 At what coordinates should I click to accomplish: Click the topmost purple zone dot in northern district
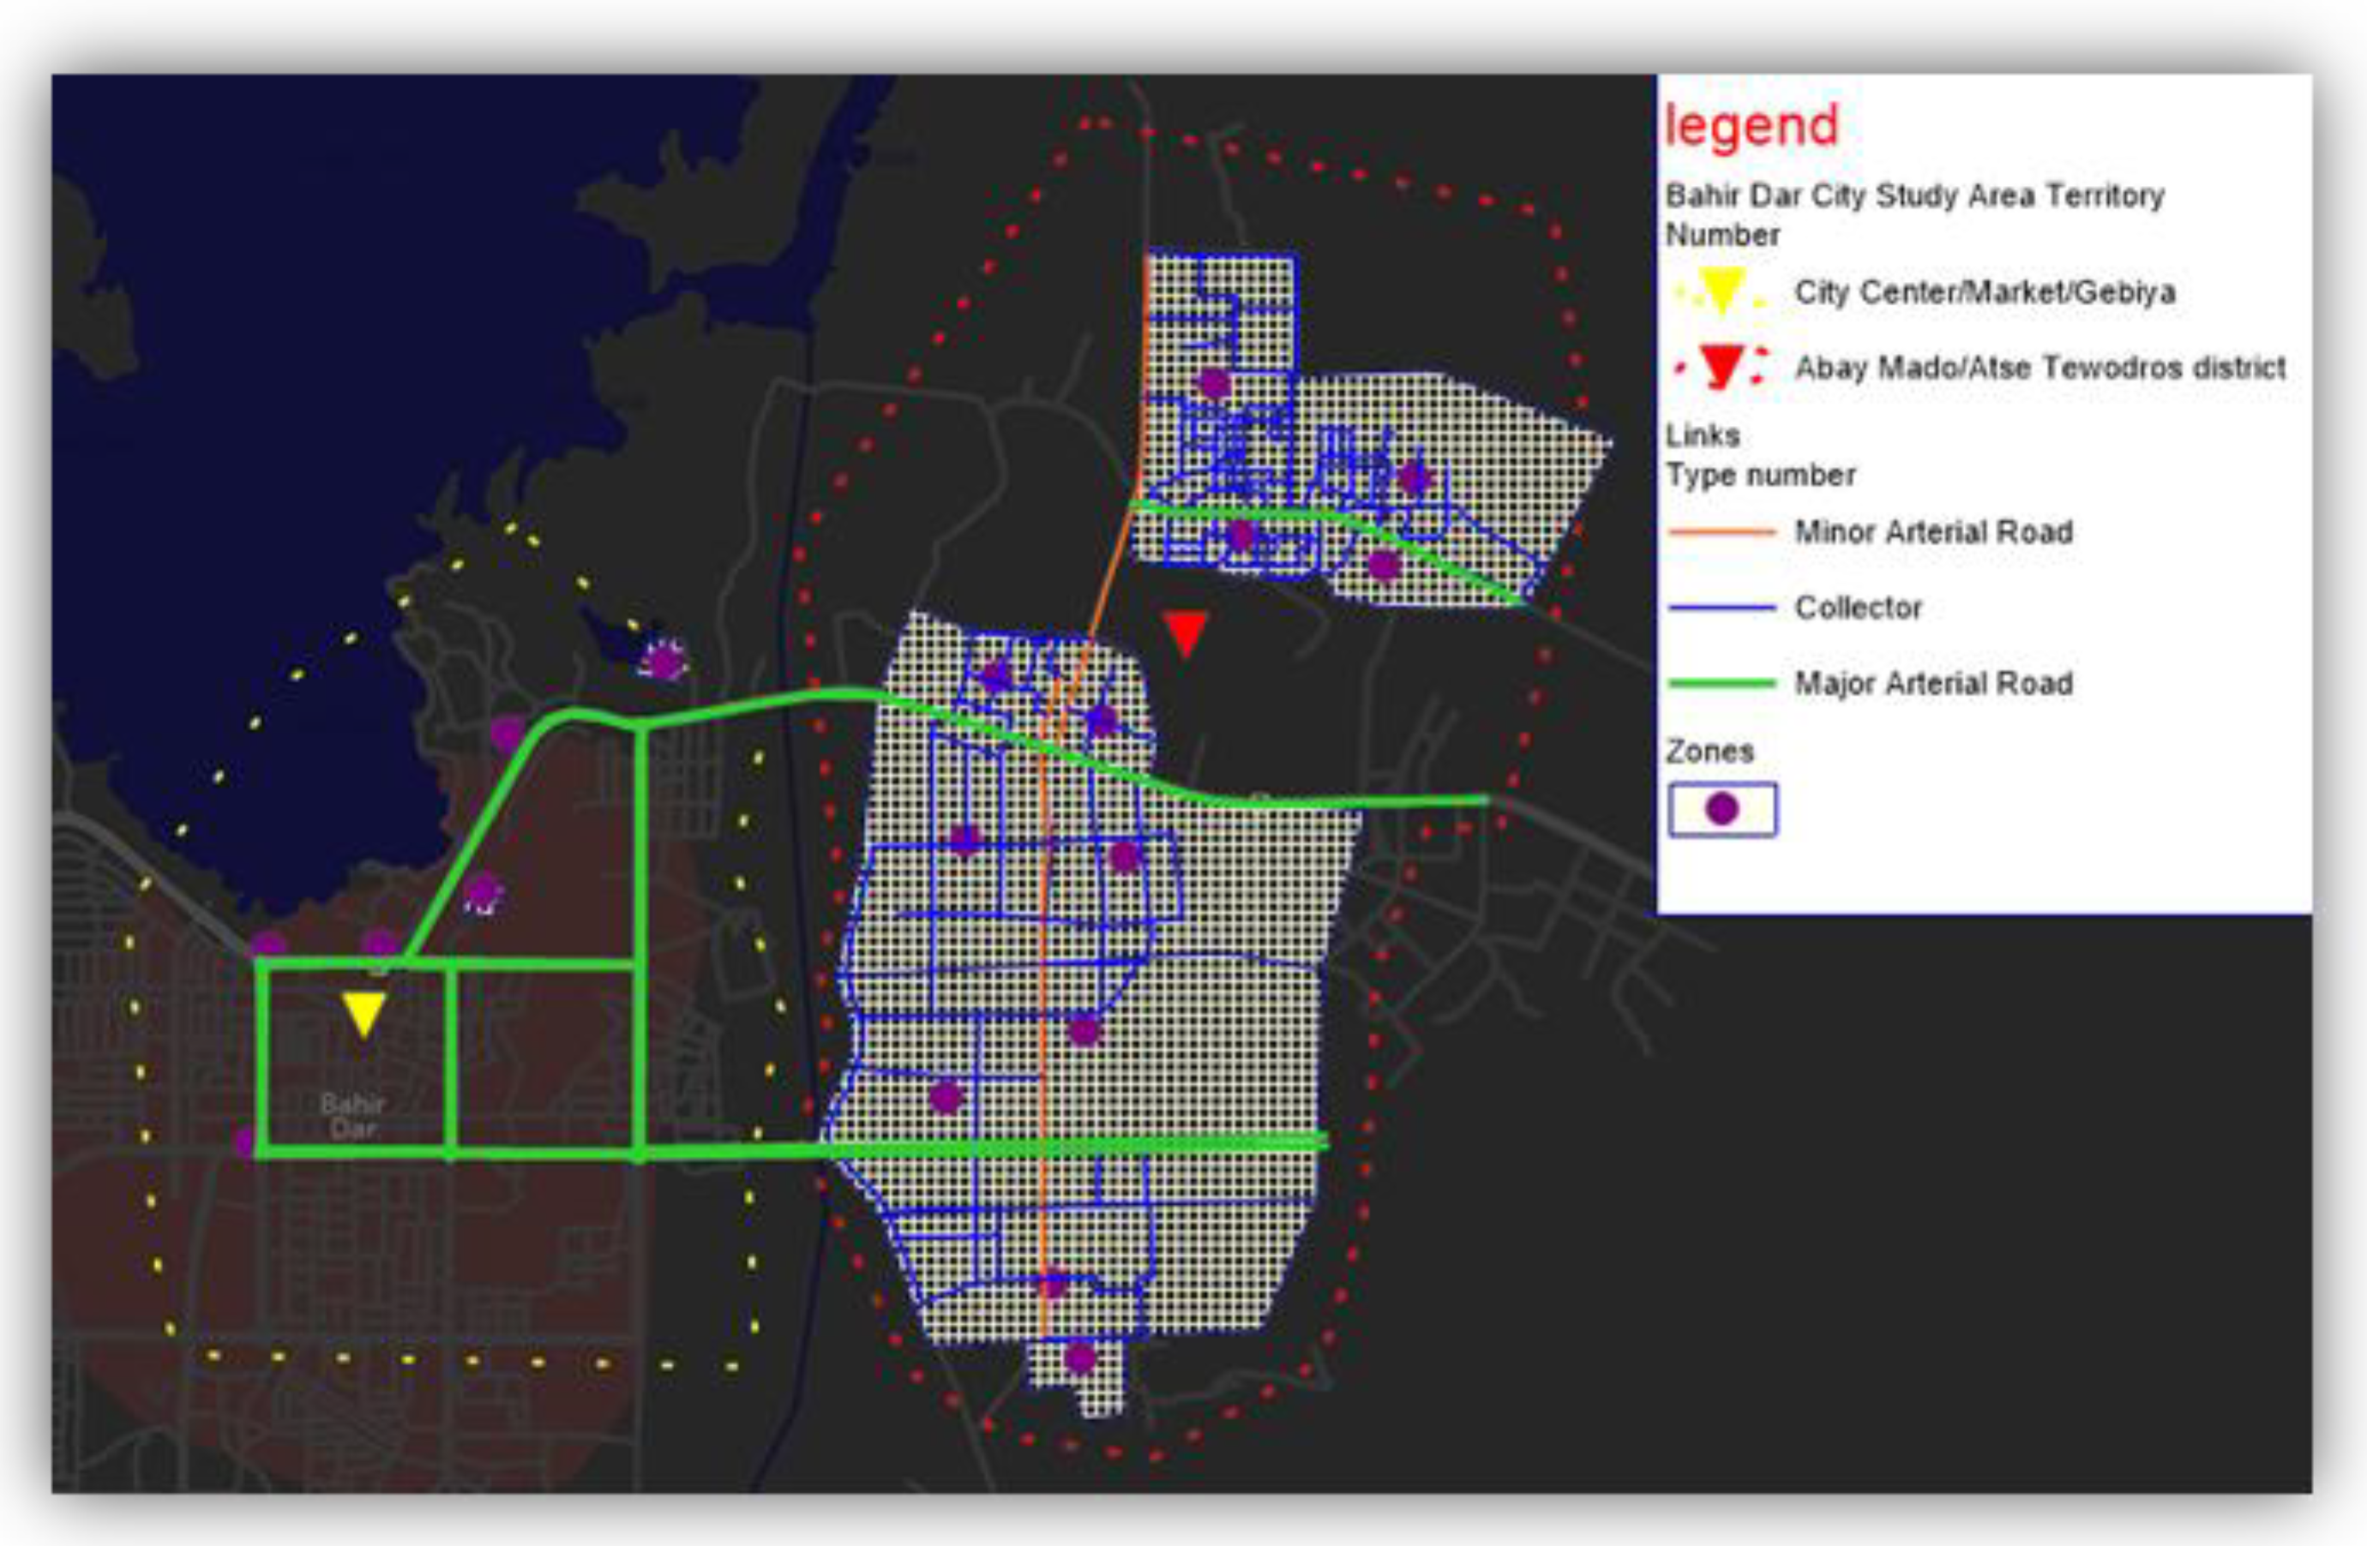[1212, 383]
